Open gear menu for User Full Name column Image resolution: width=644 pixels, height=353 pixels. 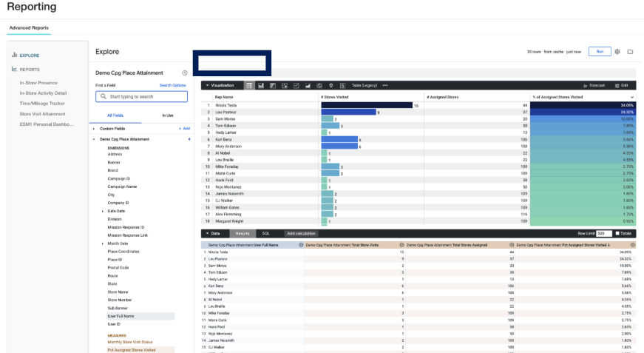(301, 245)
